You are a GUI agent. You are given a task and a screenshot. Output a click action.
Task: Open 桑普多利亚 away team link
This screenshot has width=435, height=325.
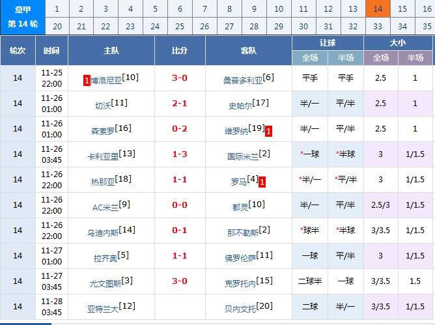pyautogui.click(x=243, y=81)
